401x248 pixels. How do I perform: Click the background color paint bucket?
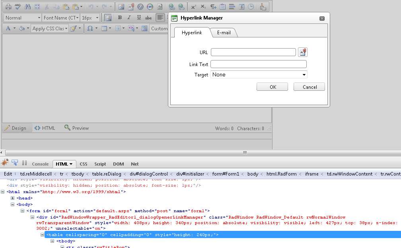22,28
